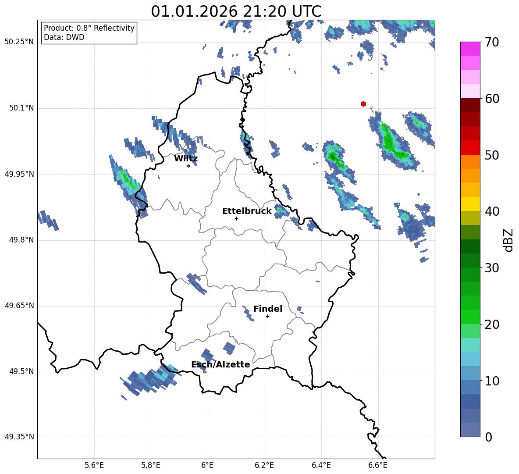Image resolution: width=519 pixels, height=474 pixels.
Task: Click the 5.8°E longitude label
Action: click(x=151, y=465)
